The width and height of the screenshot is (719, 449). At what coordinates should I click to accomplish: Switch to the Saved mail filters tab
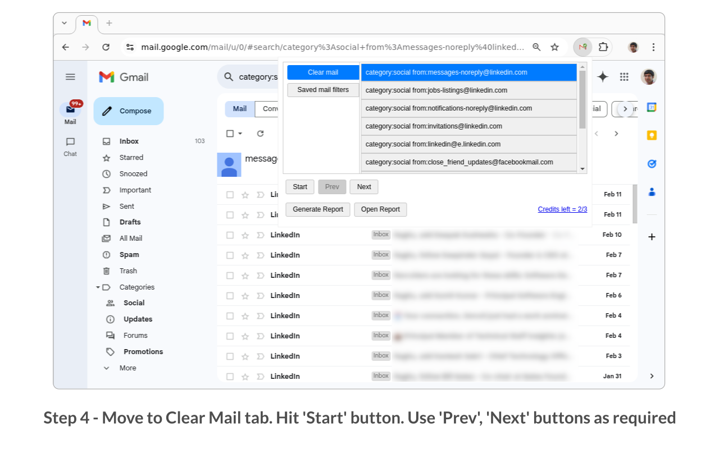pyautogui.click(x=323, y=90)
